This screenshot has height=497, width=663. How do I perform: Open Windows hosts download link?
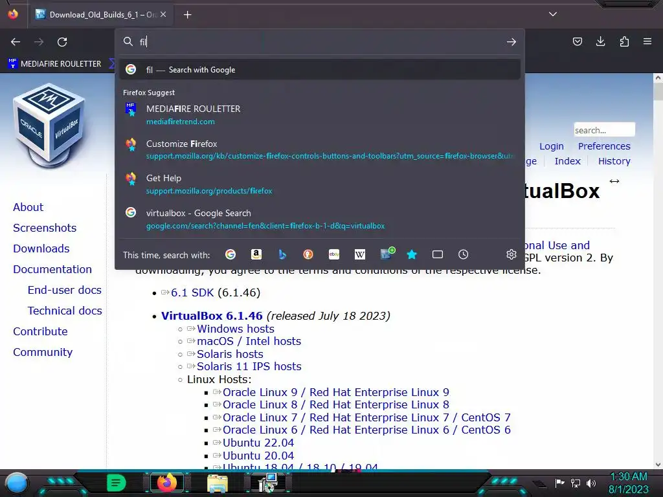[236, 329]
